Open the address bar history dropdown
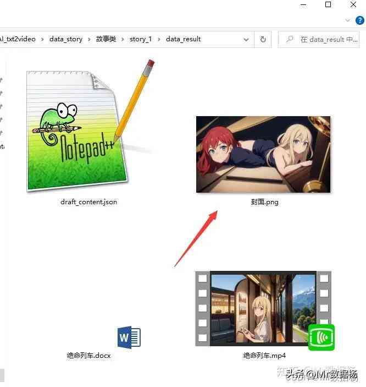The height and width of the screenshot is (387, 366). [x=246, y=39]
